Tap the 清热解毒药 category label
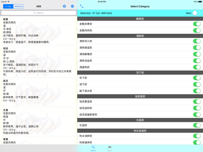This screenshot has height=152, width=203. [86, 54]
